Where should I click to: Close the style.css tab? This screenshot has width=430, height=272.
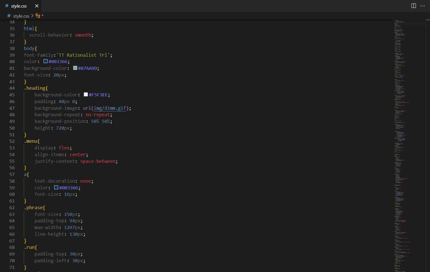coord(37,6)
